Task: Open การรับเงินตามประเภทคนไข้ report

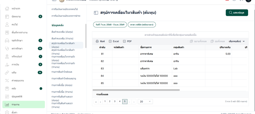Action: (x=65, y=9)
